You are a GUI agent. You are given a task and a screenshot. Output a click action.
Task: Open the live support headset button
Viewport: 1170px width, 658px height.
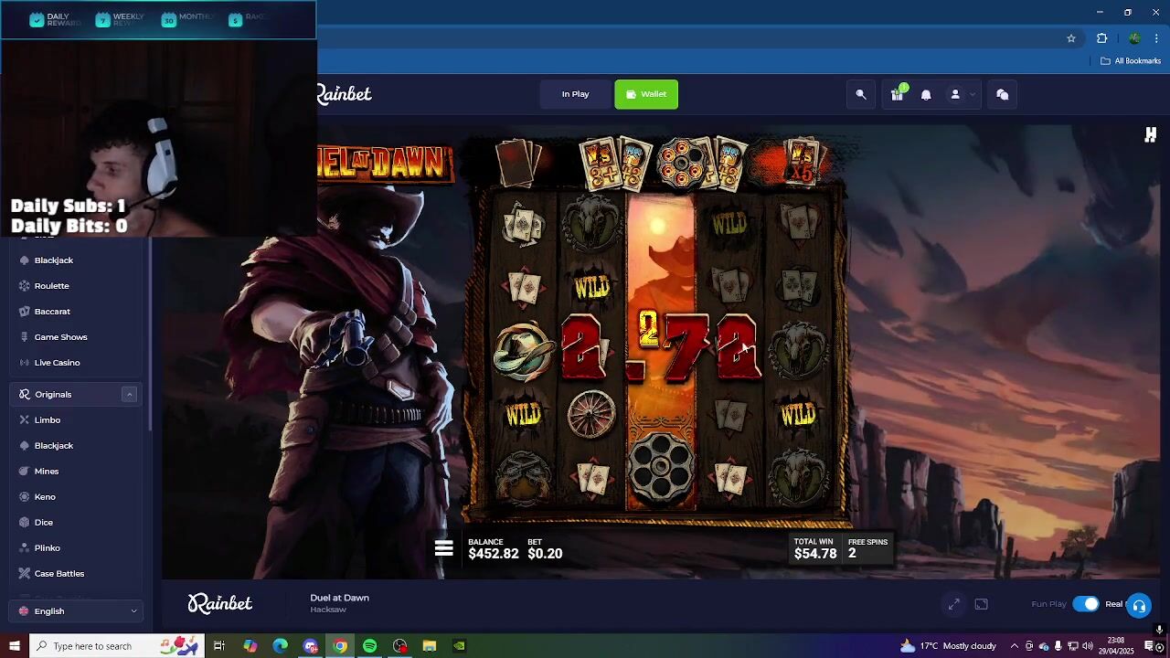(x=1139, y=606)
